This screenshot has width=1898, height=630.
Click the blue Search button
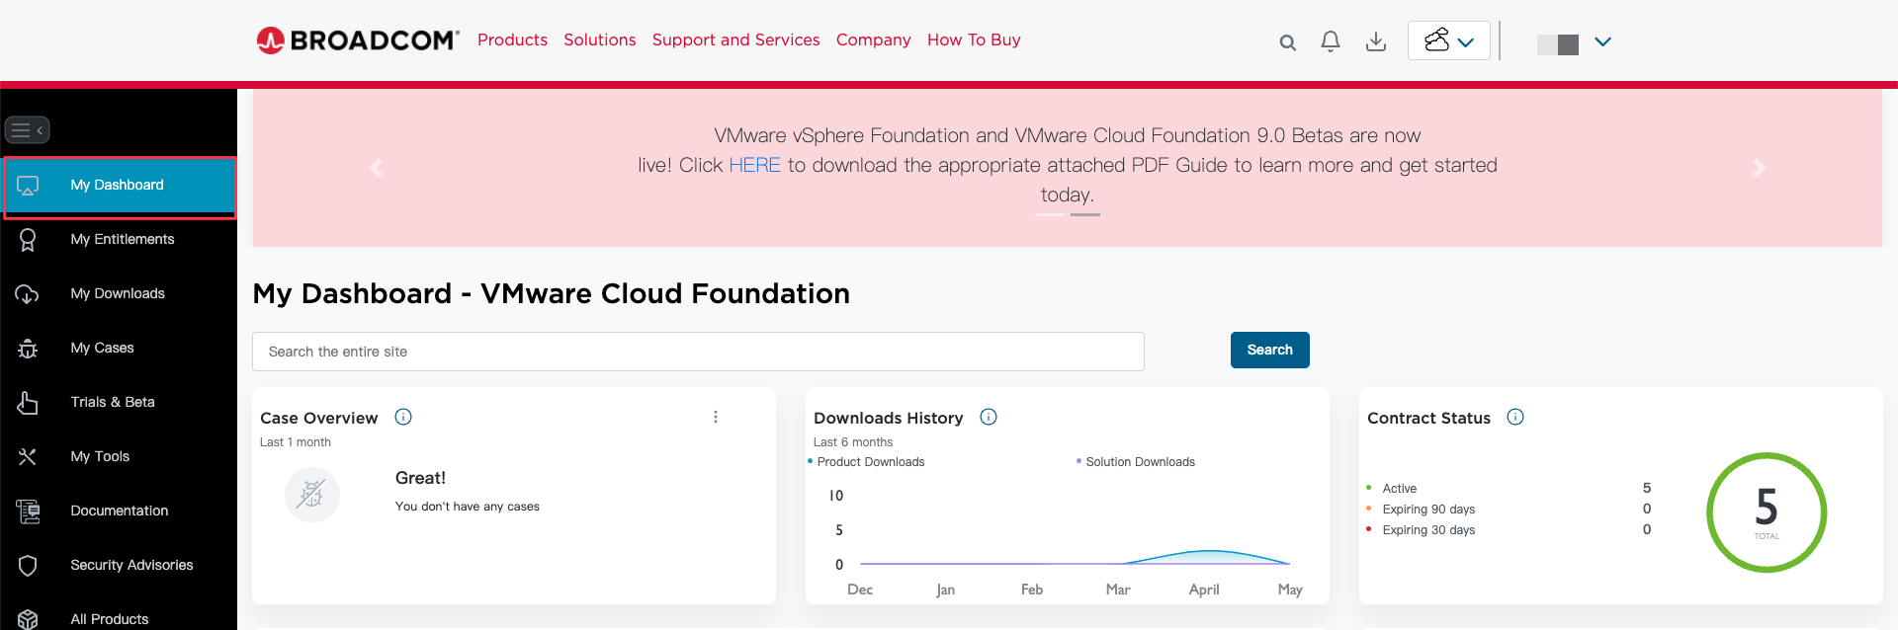point(1270,350)
